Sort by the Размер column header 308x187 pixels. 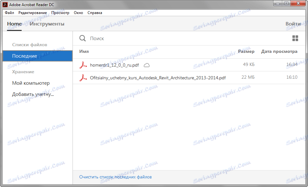(246, 52)
